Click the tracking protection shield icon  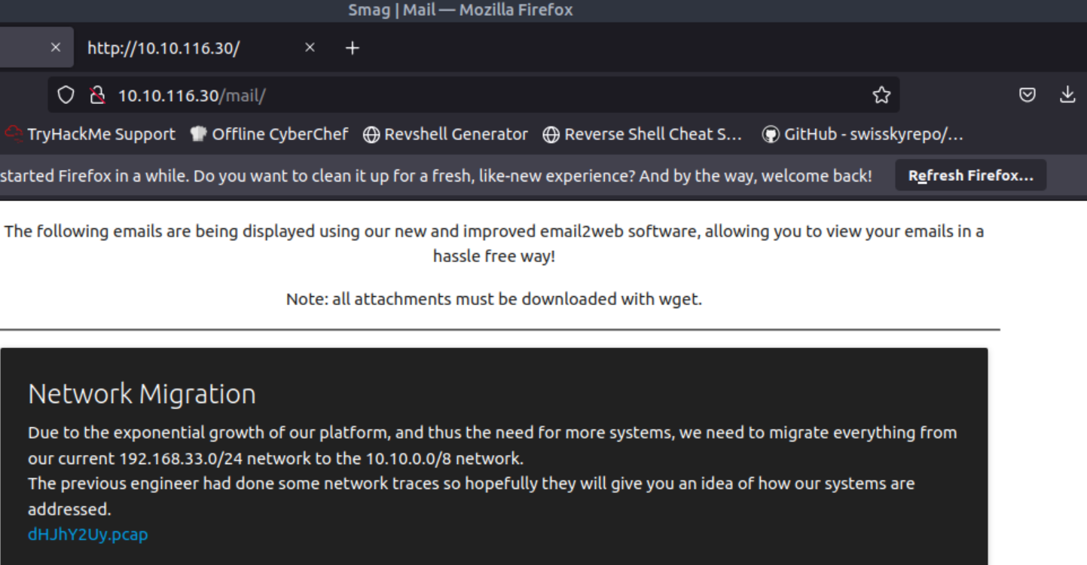point(66,95)
